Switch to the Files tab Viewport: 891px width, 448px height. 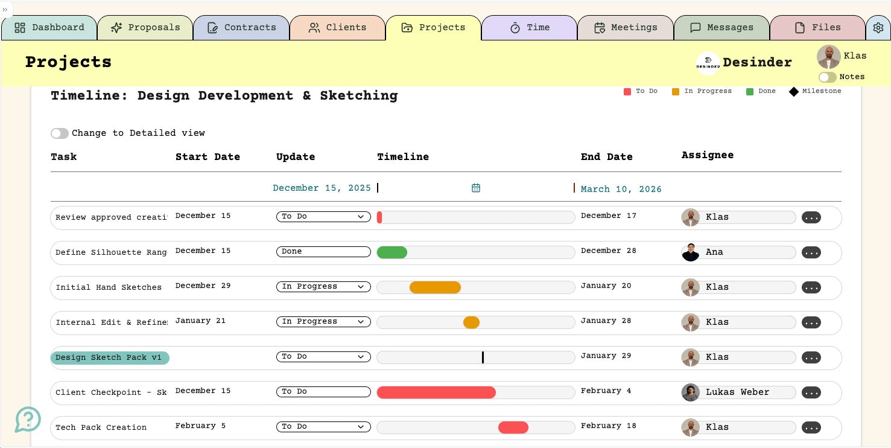[818, 28]
